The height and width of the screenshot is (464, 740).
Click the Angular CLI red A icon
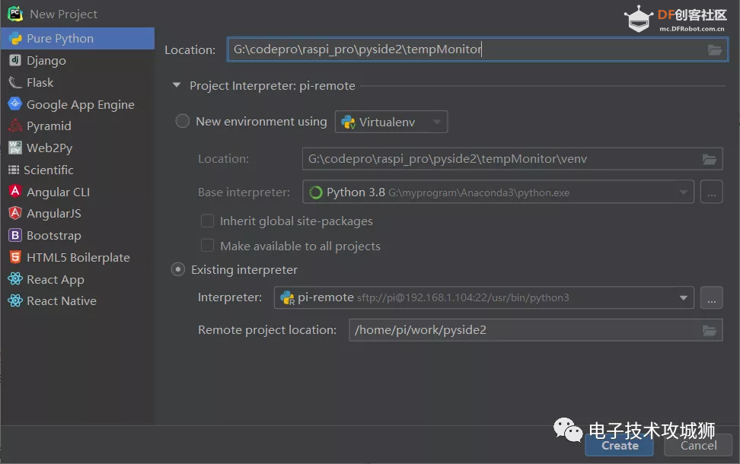click(15, 191)
